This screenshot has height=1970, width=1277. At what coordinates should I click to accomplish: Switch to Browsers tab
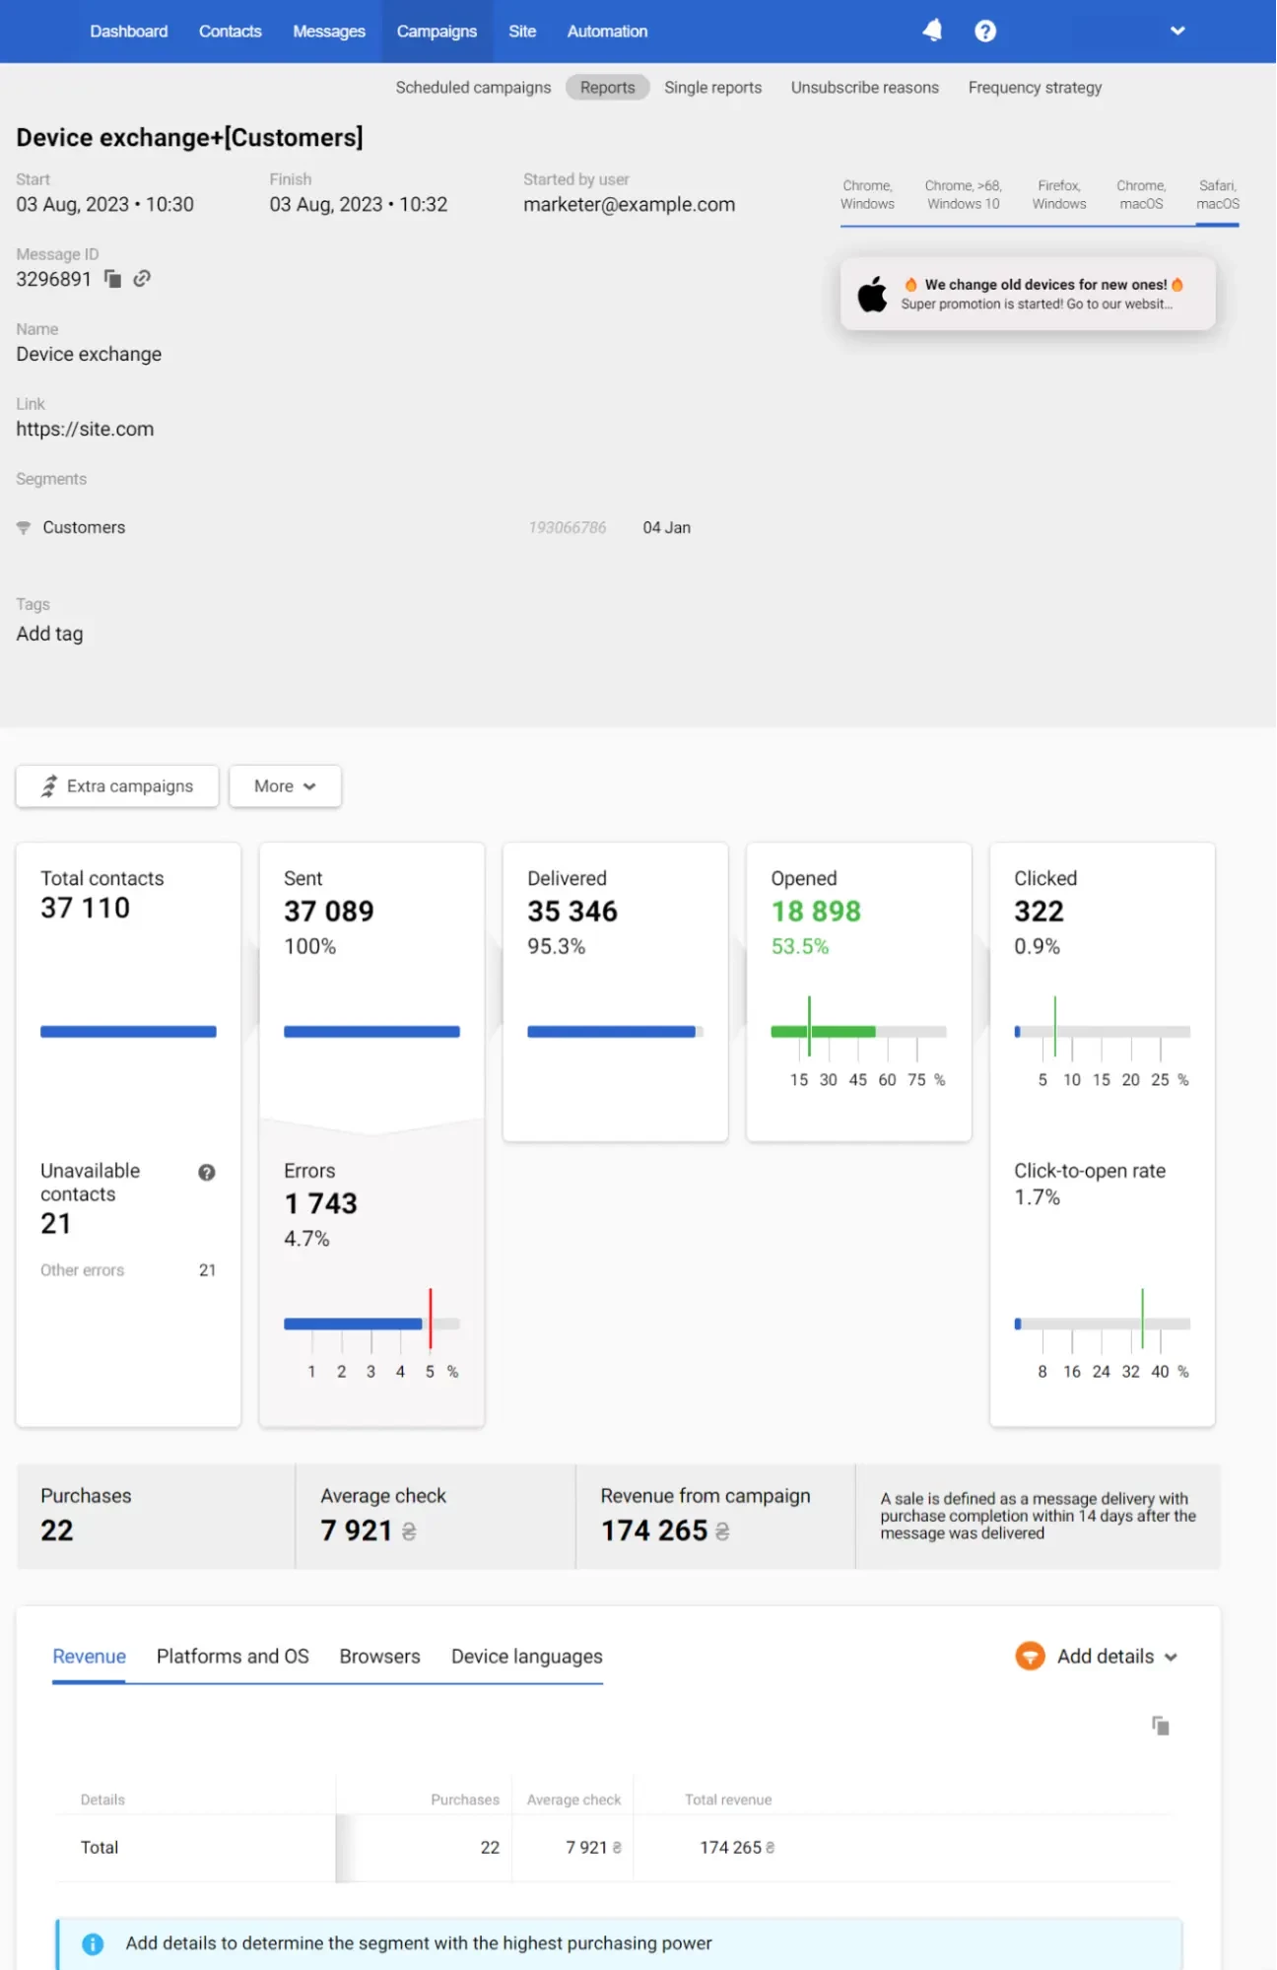pos(379,1657)
